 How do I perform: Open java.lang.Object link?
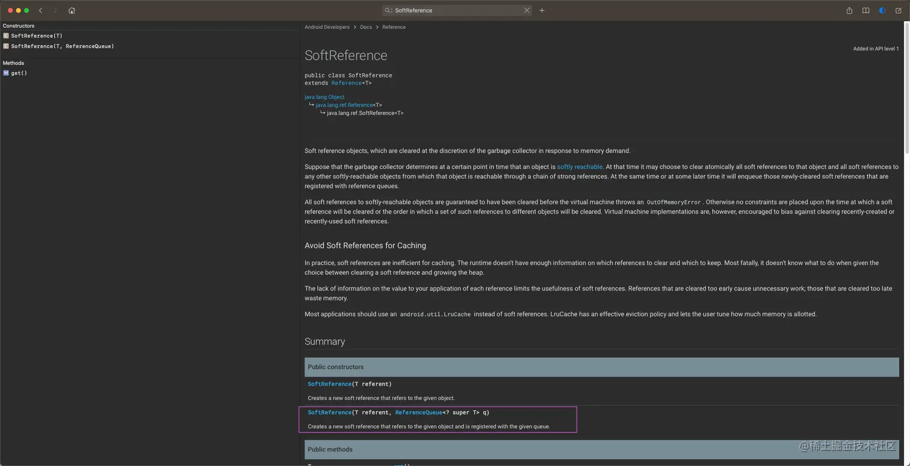coord(324,97)
